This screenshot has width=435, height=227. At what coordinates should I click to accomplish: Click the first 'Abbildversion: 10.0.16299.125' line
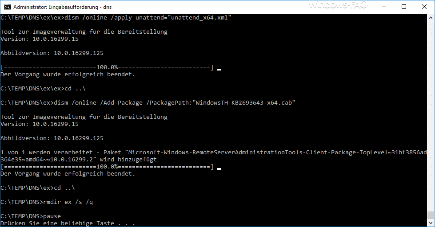52,53
